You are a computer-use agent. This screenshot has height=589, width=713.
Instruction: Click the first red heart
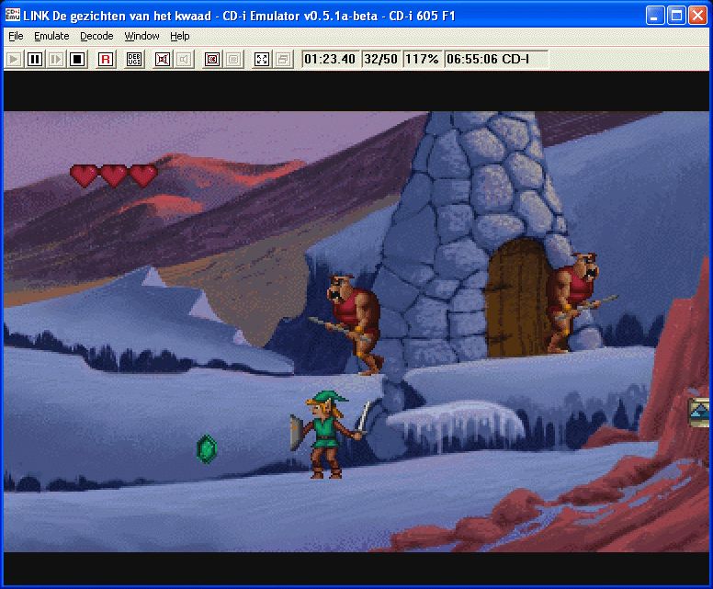84,176
